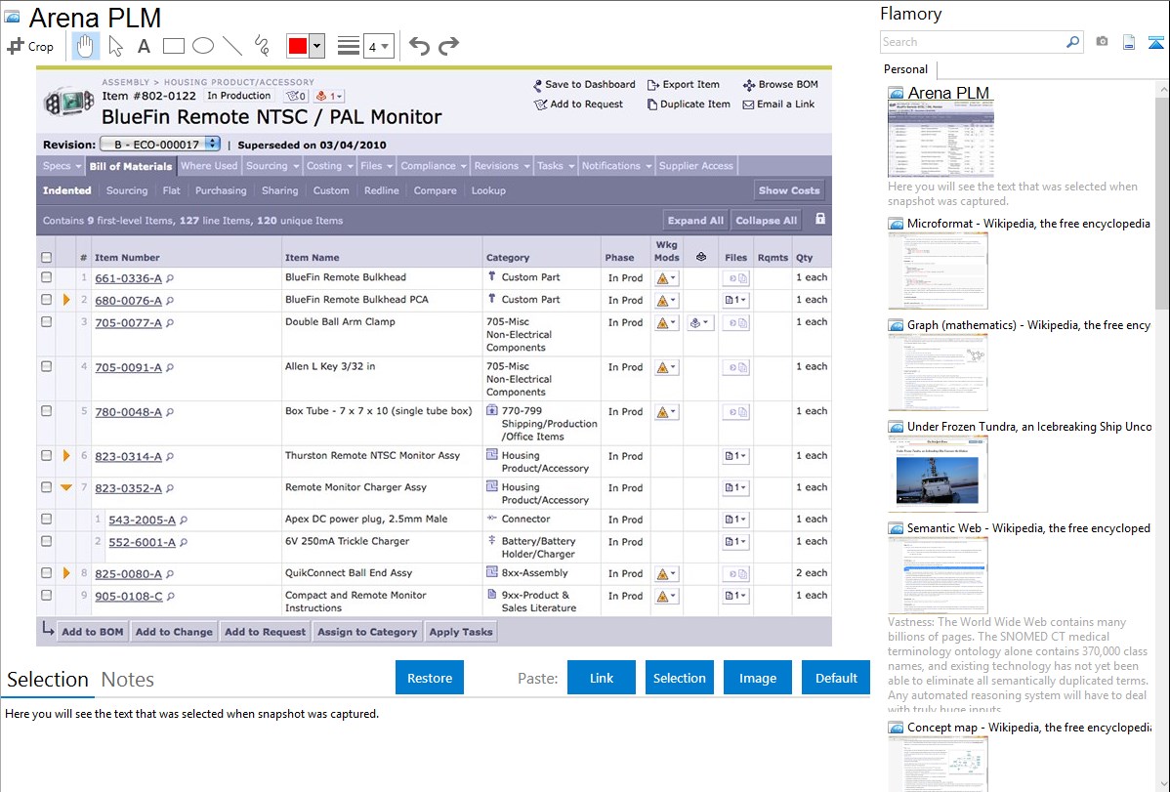Open the Revision B - ECO-000017 dropdown
Screen dimensions: 1170x792
160,145
